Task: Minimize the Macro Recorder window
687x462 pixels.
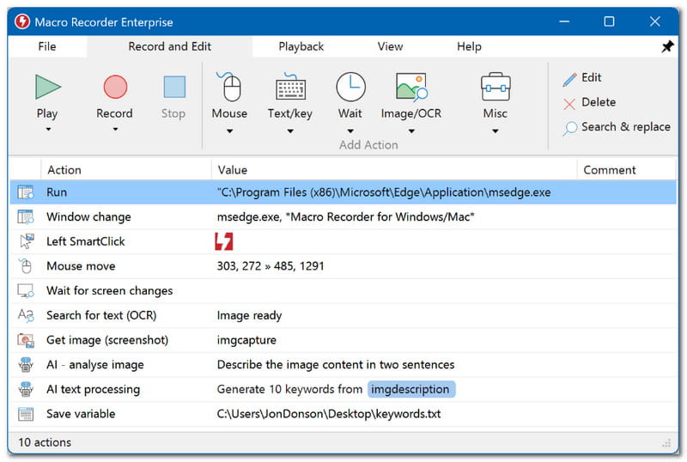Action: point(564,21)
